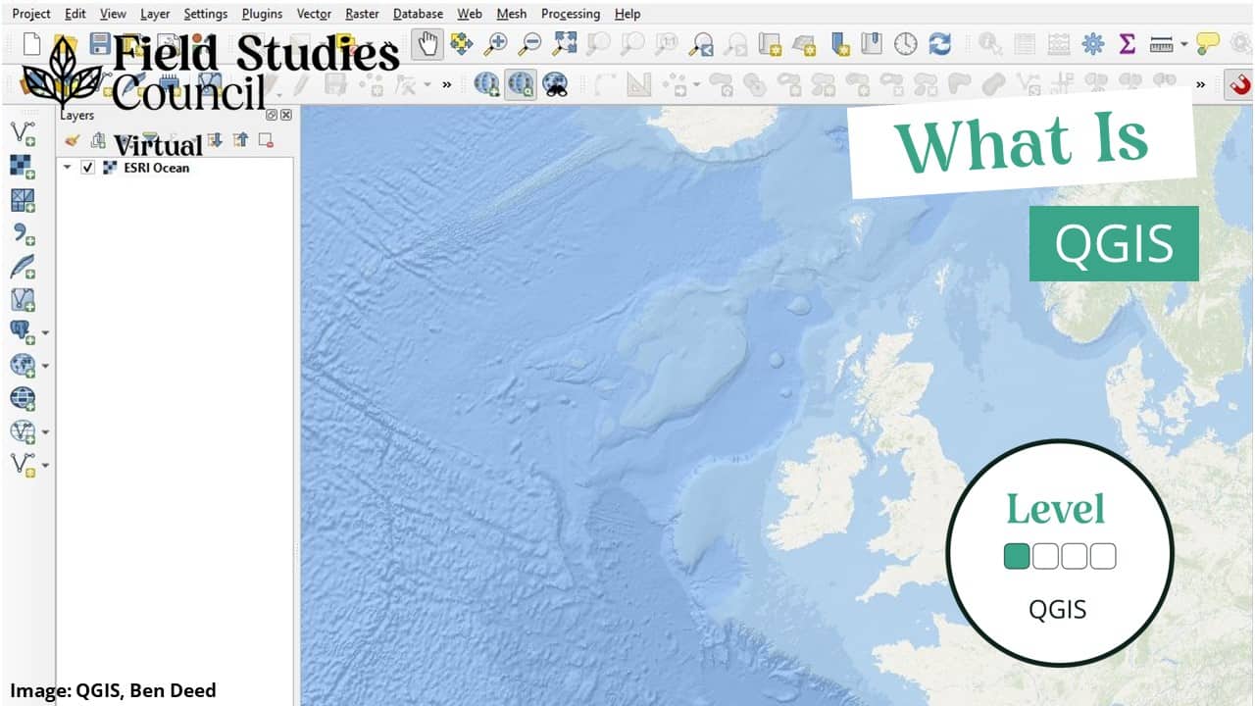Select the Pan Map hand tool

pyautogui.click(x=427, y=43)
